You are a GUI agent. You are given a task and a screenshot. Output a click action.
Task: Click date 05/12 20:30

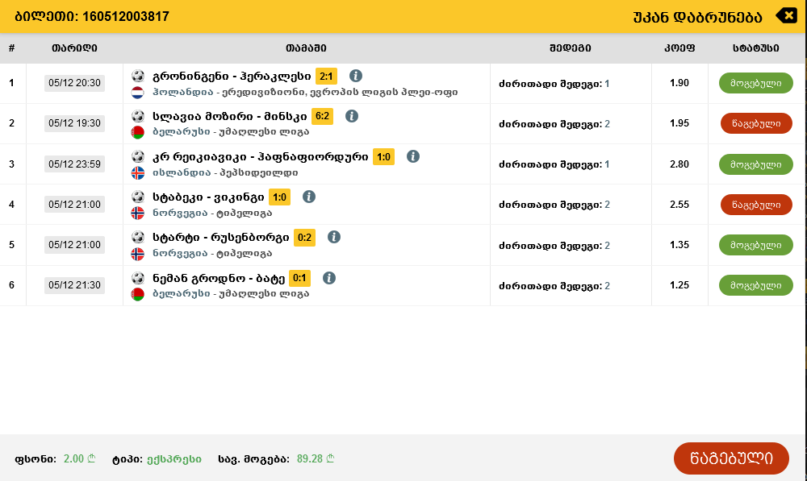(x=74, y=83)
